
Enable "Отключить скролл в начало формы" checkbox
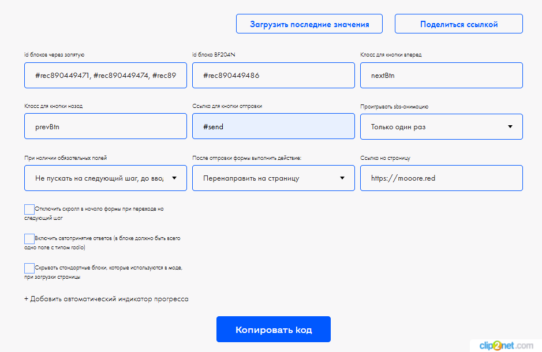click(x=29, y=209)
